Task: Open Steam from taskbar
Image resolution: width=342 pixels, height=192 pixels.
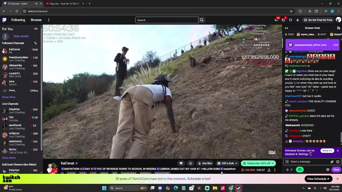Action: coord(238,188)
